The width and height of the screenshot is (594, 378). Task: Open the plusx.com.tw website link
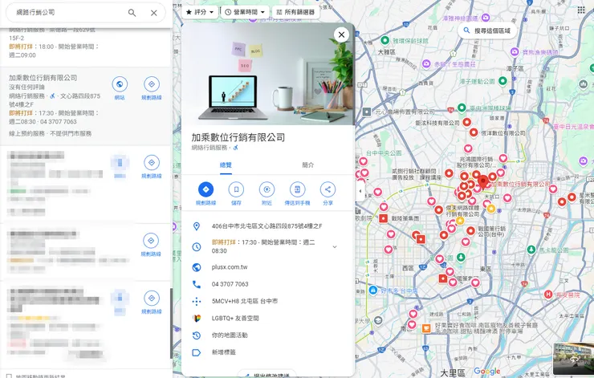tap(230, 267)
